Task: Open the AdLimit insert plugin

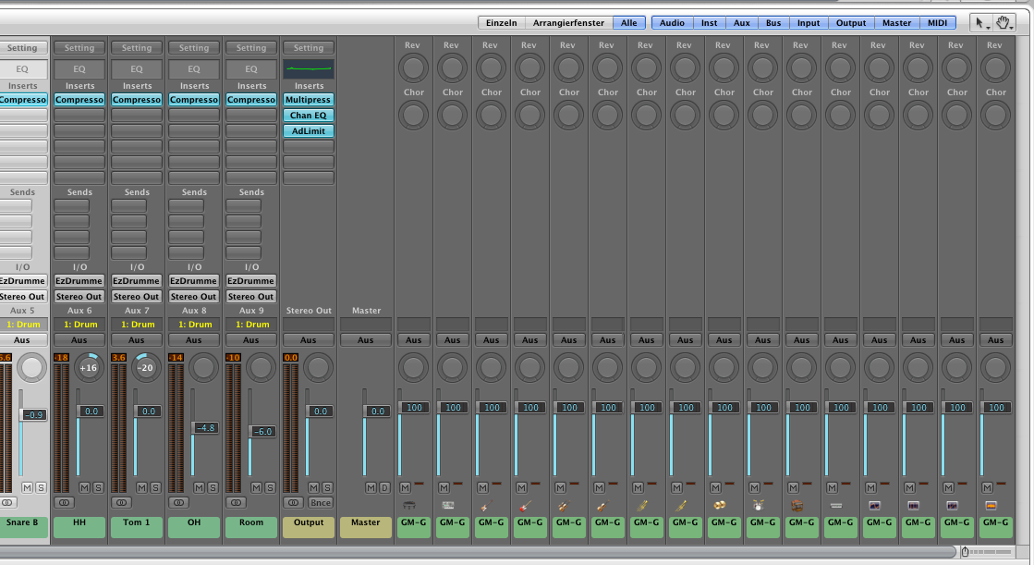Action: pyautogui.click(x=309, y=131)
